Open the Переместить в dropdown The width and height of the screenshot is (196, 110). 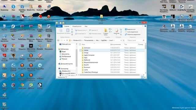click(81, 30)
